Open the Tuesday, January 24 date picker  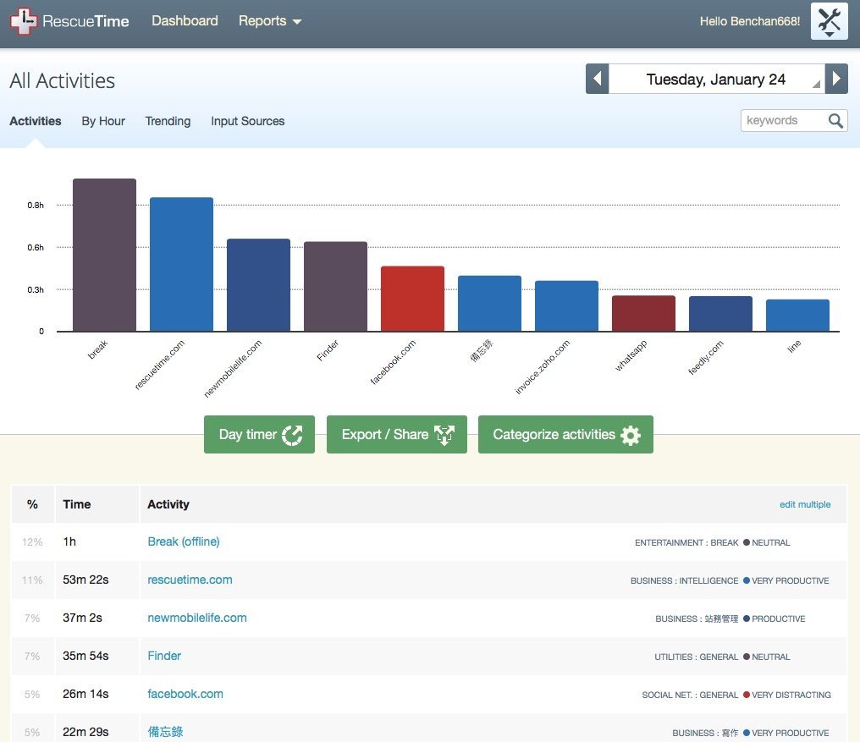coord(716,79)
